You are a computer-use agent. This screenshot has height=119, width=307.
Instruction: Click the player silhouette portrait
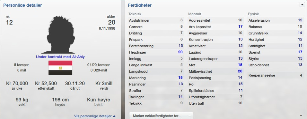pyautogui.click(x=61, y=34)
